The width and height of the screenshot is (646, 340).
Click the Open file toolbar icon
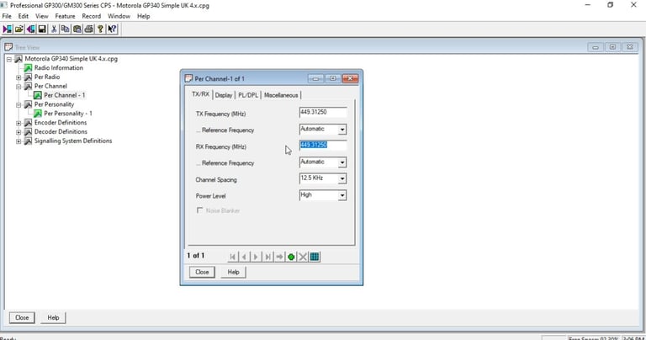[x=19, y=29]
